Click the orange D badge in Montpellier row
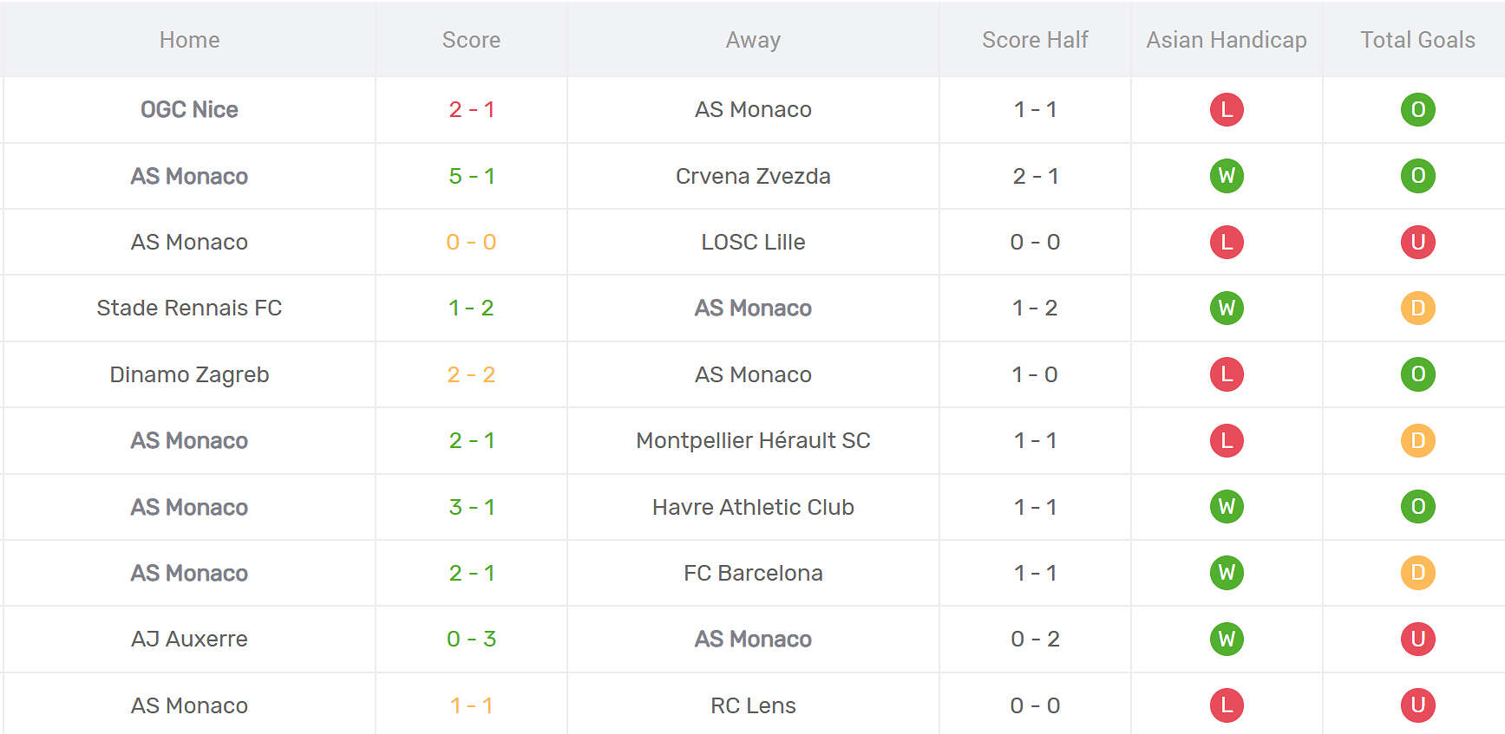 pyautogui.click(x=1417, y=440)
